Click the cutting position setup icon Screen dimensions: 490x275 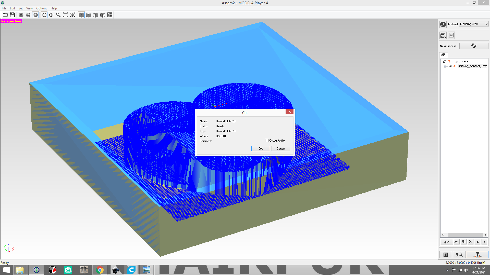pyautogui.click(x=446, y=255)
